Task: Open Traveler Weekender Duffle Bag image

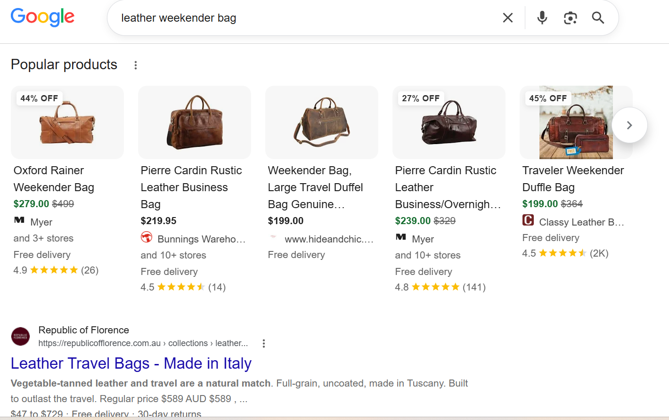Action: 576,122
